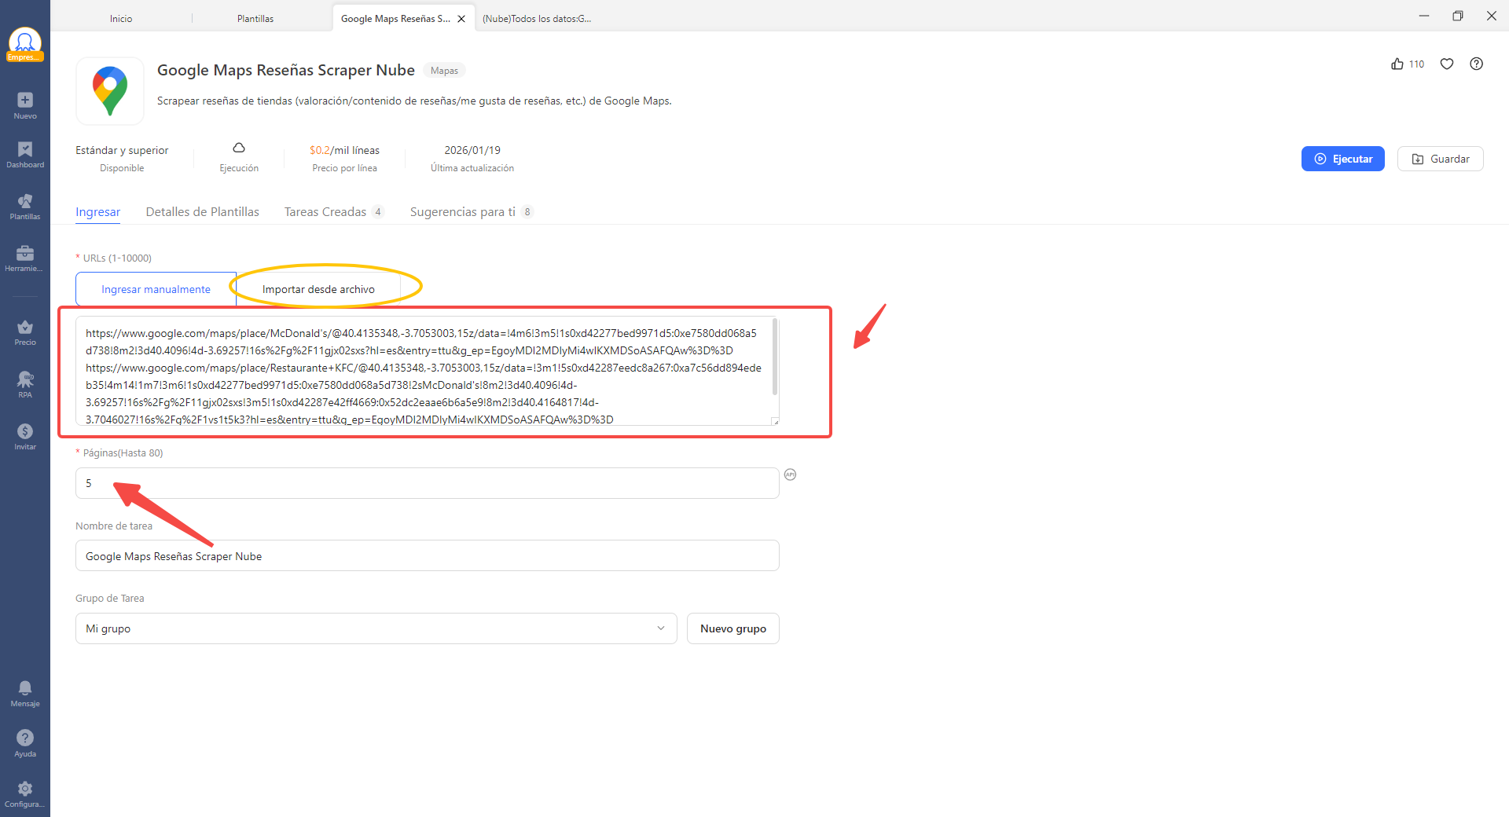This screenshot has width=1509, height=817.
Task: Switch to the Tareas Creadas tab
Action: (x=325, y=211)
